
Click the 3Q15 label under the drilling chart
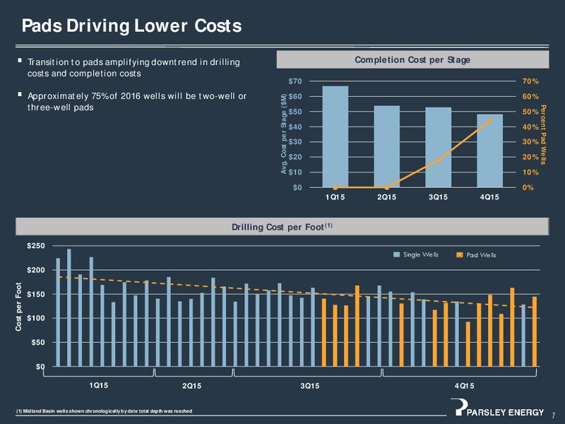coord(310,386)
